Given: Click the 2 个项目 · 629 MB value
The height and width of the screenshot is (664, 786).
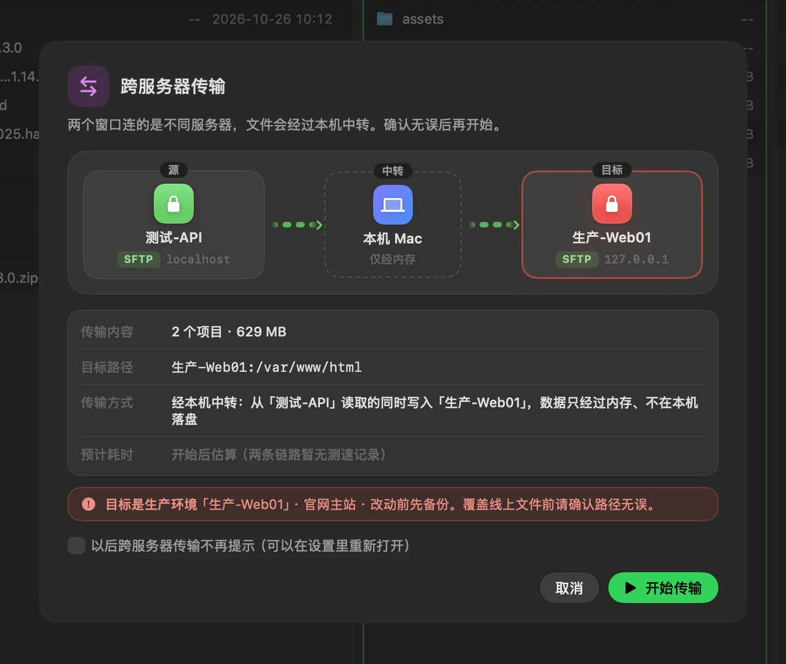Looking at the screenshot, I should (229, 332).
